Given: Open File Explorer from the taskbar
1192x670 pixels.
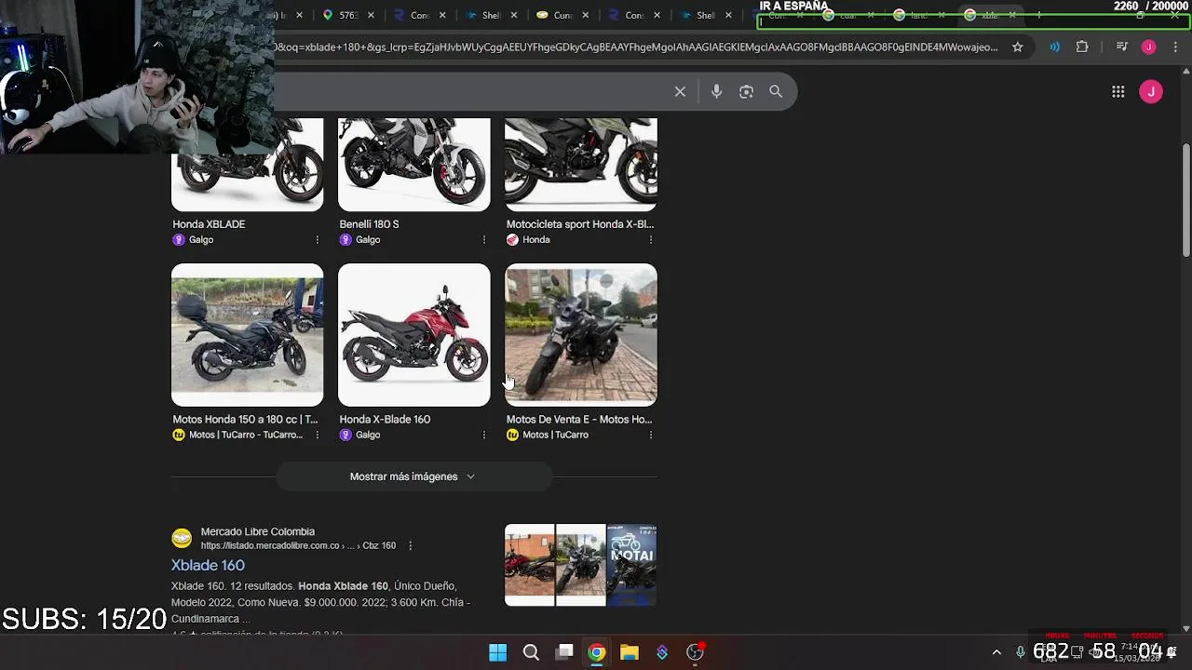Looking at the screenshot, I should (x=630, y=652).
